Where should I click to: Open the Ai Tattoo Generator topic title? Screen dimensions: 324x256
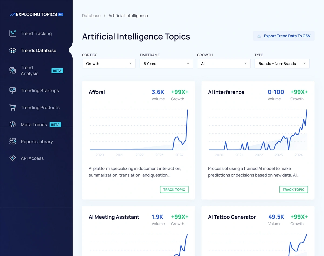pyautogui.click(x=232, y=217)
